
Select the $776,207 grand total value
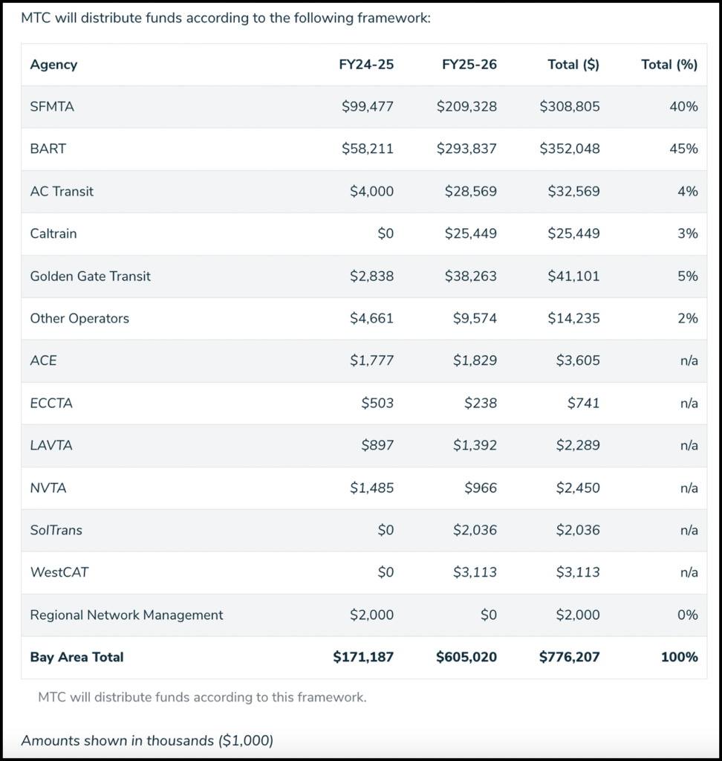(x=569, y=657)
